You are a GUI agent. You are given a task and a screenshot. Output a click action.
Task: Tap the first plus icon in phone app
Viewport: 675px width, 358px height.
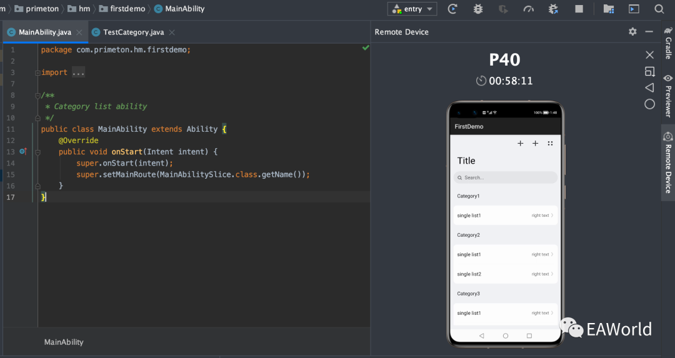point(520,143)
